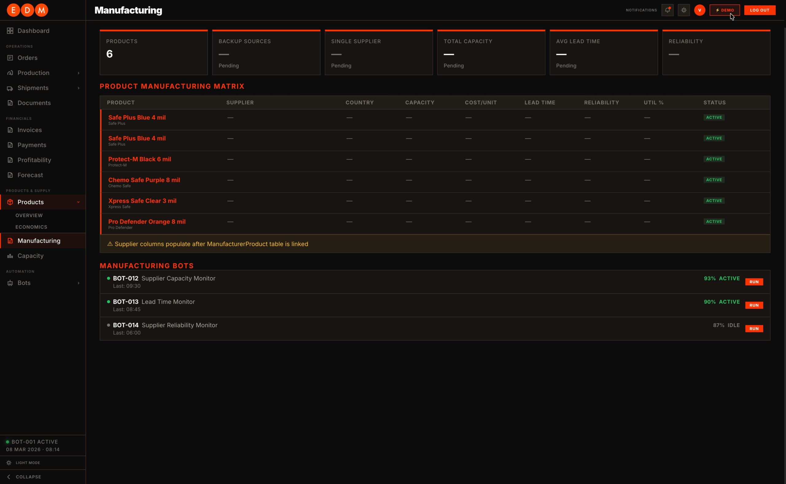Run BOT-014 Supplier Reliability Monitor
Screen dimensions: 786x484
[x=754, y=329]
